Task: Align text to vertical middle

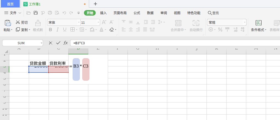Action: click(x=131, y=22)
